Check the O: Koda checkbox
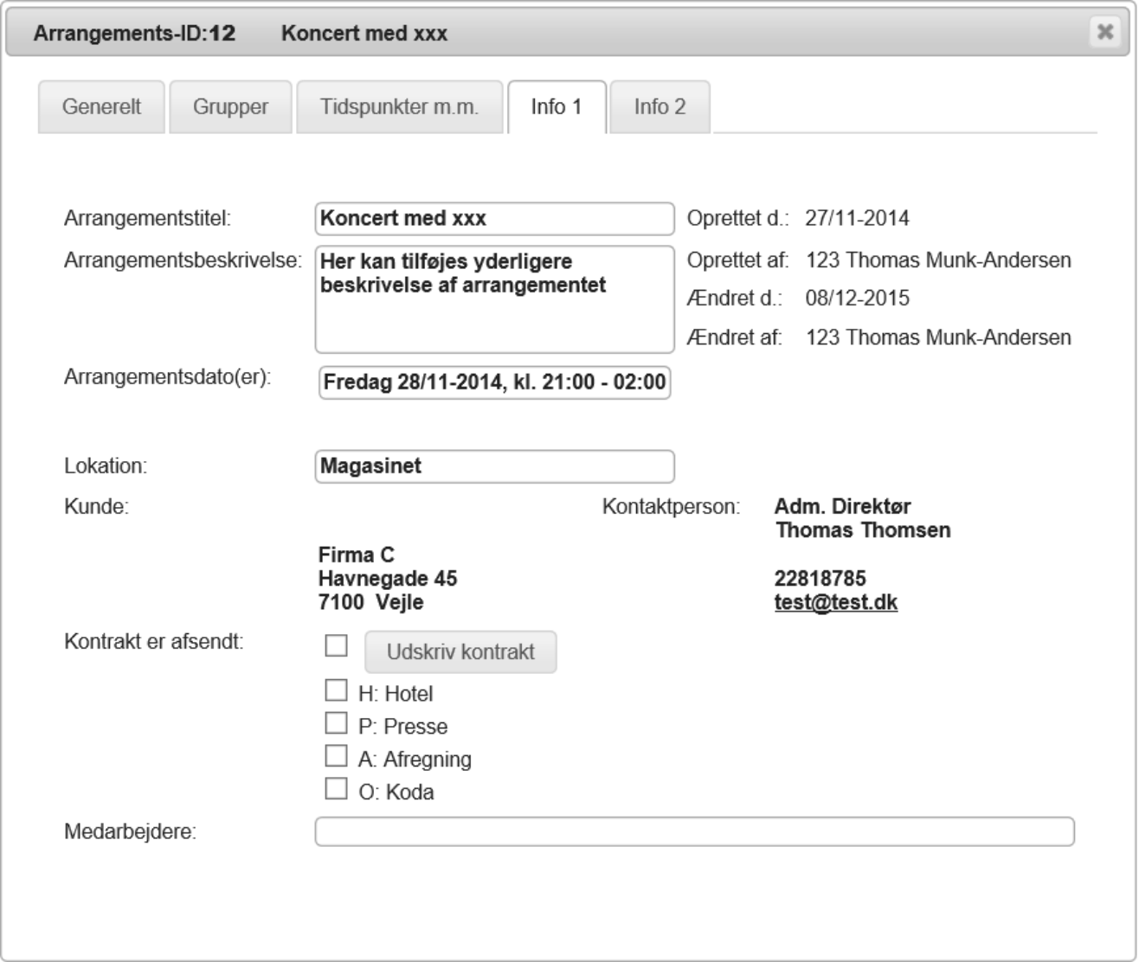Screen dimensions: 1139x962 click(x=336, y=789)
